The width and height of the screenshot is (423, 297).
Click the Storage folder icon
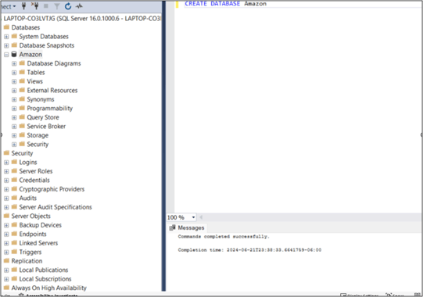22,135
